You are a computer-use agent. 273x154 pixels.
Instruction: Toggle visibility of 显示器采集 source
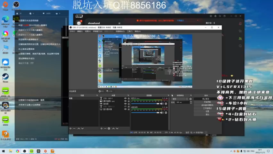click(125, 109)
